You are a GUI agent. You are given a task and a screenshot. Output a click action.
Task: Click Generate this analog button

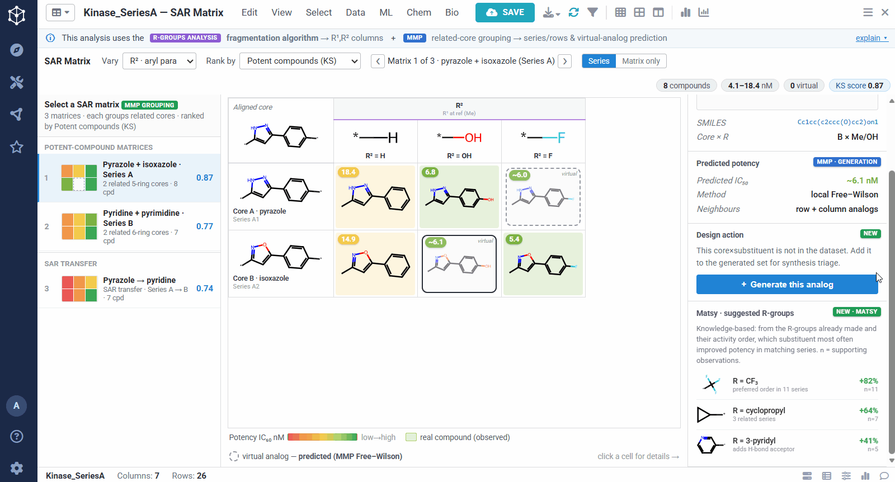pos(787,285)
